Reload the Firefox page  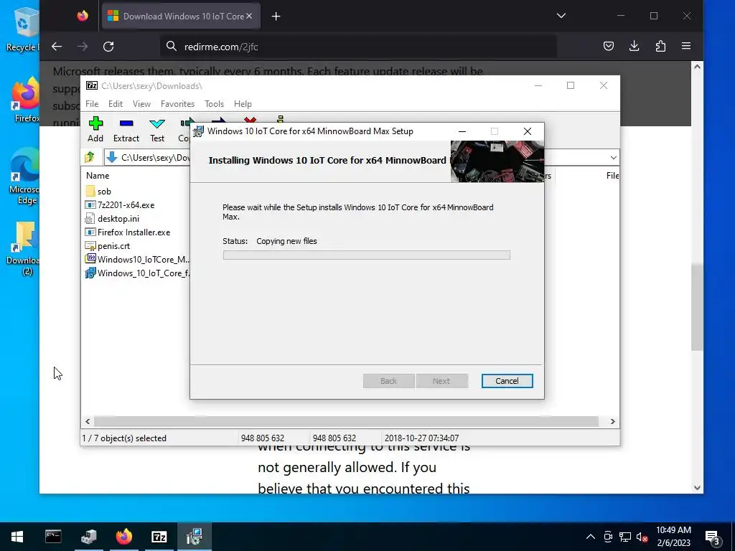point(108,47)
